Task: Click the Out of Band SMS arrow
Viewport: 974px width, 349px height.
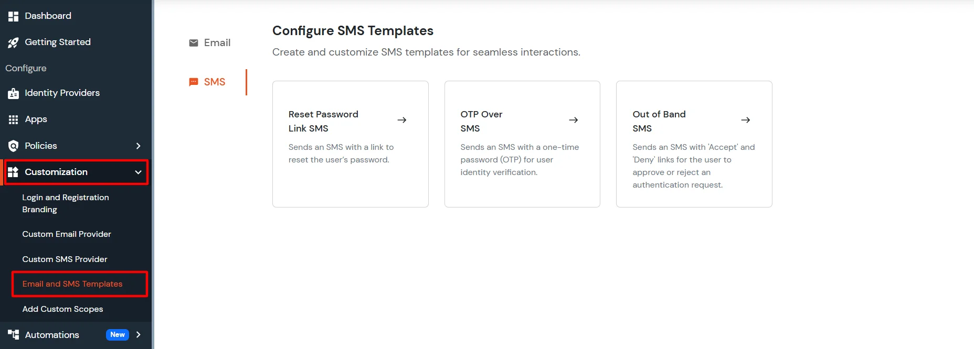Action: click(746, 120)
